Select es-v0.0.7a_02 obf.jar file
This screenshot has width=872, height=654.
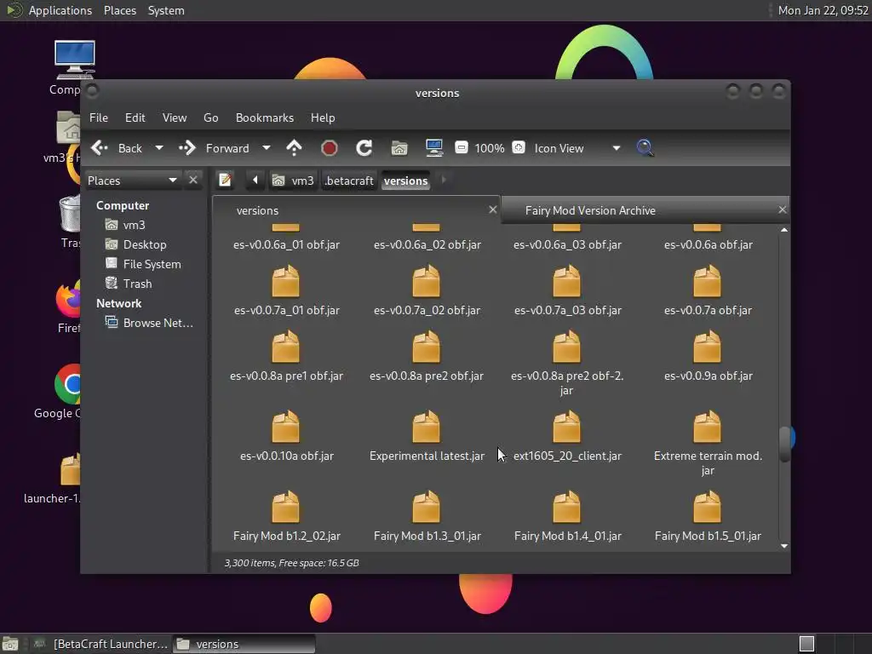point(427,291)
